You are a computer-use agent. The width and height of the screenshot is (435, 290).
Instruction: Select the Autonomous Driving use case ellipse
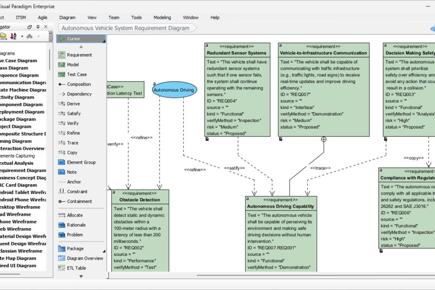point(174,89)
